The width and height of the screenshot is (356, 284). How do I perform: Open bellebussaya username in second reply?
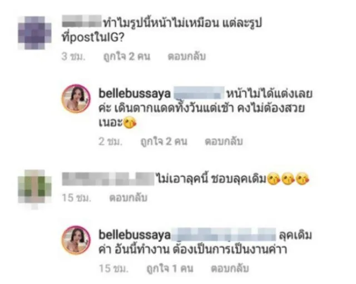tap(135, 235)
